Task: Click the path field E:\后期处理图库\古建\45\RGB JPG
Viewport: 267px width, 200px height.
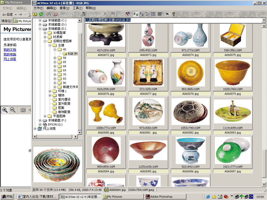Action: (x=173, y=20)
